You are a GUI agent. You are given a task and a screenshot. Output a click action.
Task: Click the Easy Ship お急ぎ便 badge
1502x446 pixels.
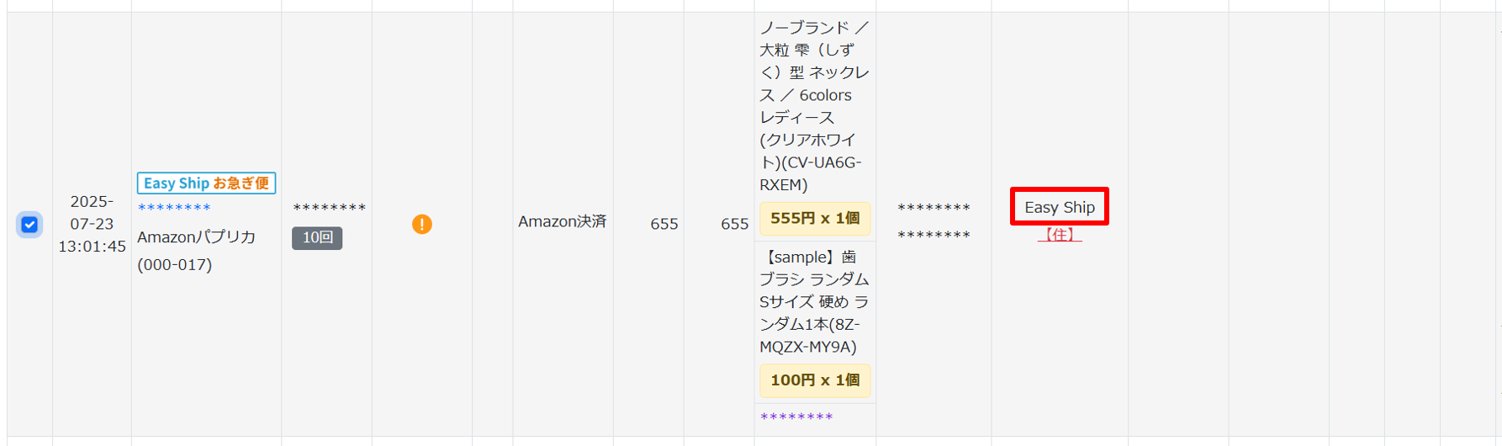[x=206, y=183]
